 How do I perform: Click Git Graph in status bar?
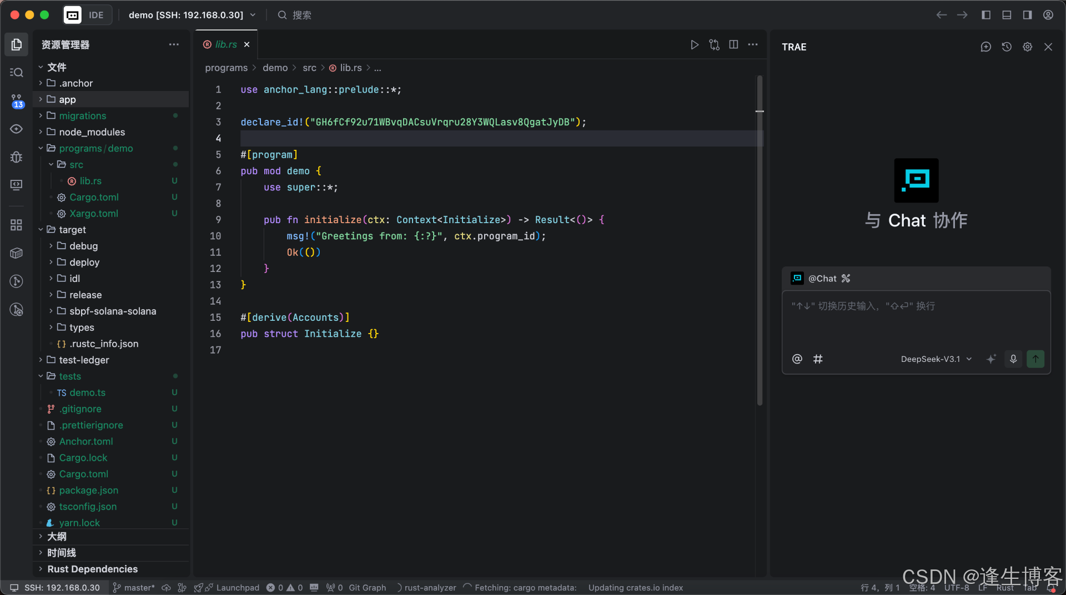coord(367,588)
